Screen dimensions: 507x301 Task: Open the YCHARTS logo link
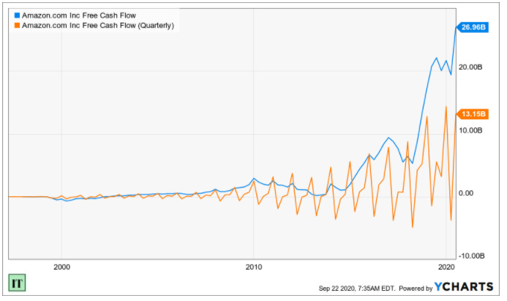tap(464, 287)
